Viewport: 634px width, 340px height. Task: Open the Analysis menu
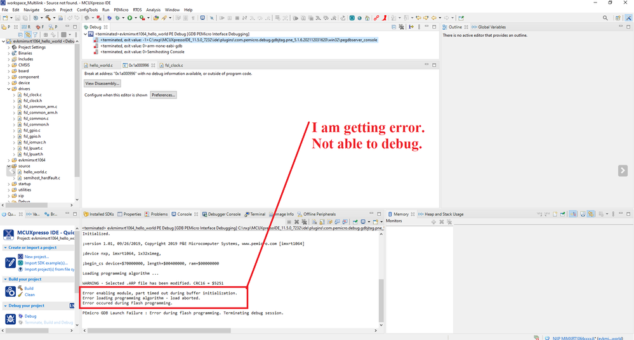(153, 10)
